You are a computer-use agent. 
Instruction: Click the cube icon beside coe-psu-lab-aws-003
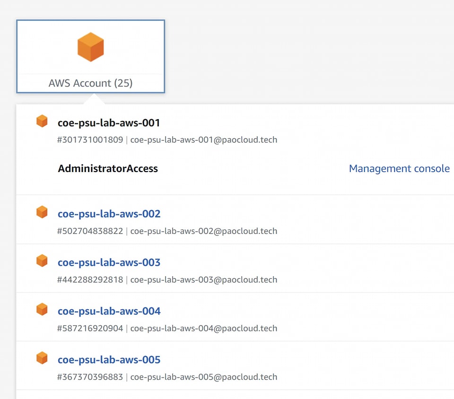[x=42, y=261]
